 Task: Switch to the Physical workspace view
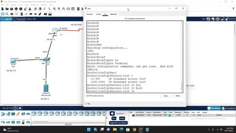click(19, 19)
